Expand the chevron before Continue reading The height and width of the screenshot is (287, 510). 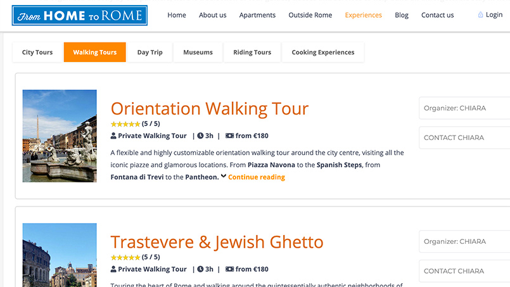tap(224, 176)
